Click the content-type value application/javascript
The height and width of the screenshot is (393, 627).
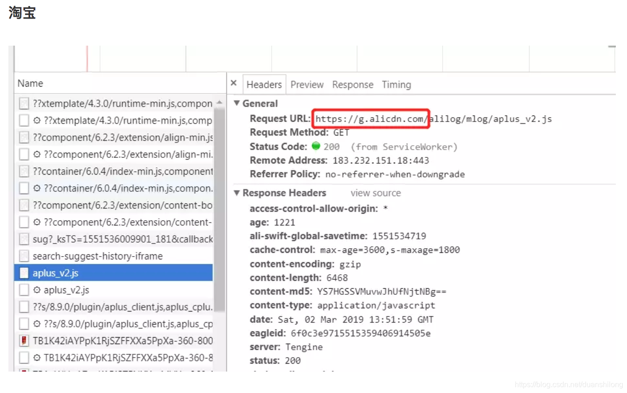[x=376, y=306]
